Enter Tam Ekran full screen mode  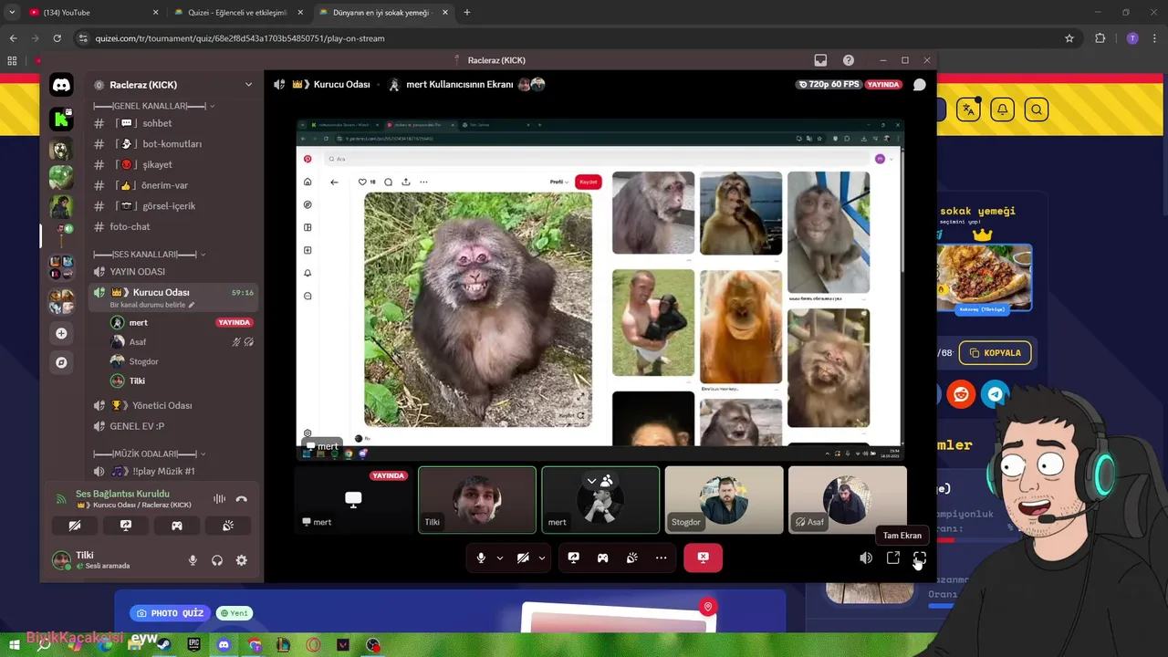[x=920, y=558]
